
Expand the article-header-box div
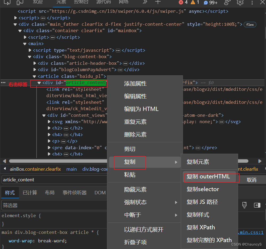click(35, 63)
